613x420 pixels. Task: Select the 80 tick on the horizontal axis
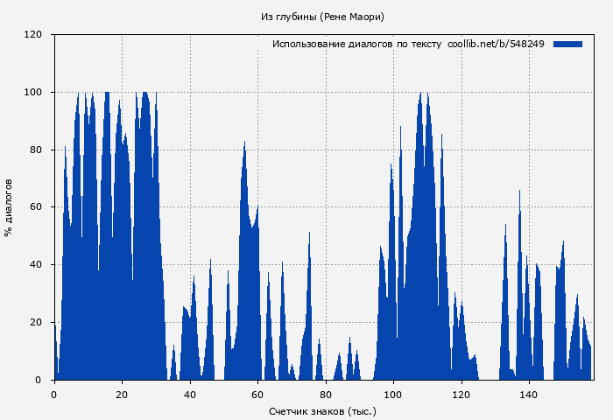point(326,395)
